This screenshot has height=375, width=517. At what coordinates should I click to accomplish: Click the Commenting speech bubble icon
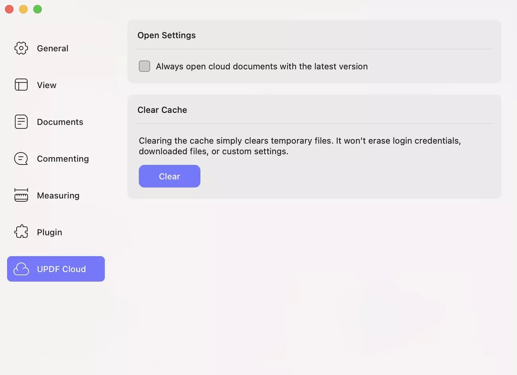pos(21,159)
